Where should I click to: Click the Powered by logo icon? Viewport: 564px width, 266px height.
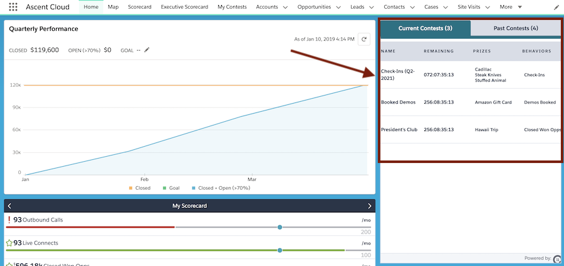(557, 259)
